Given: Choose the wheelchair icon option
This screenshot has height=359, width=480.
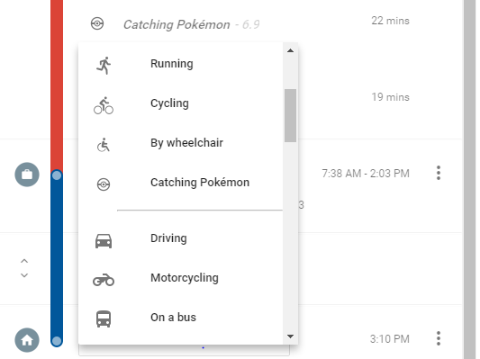Looking at the screenshot, I should coord(104,145).
